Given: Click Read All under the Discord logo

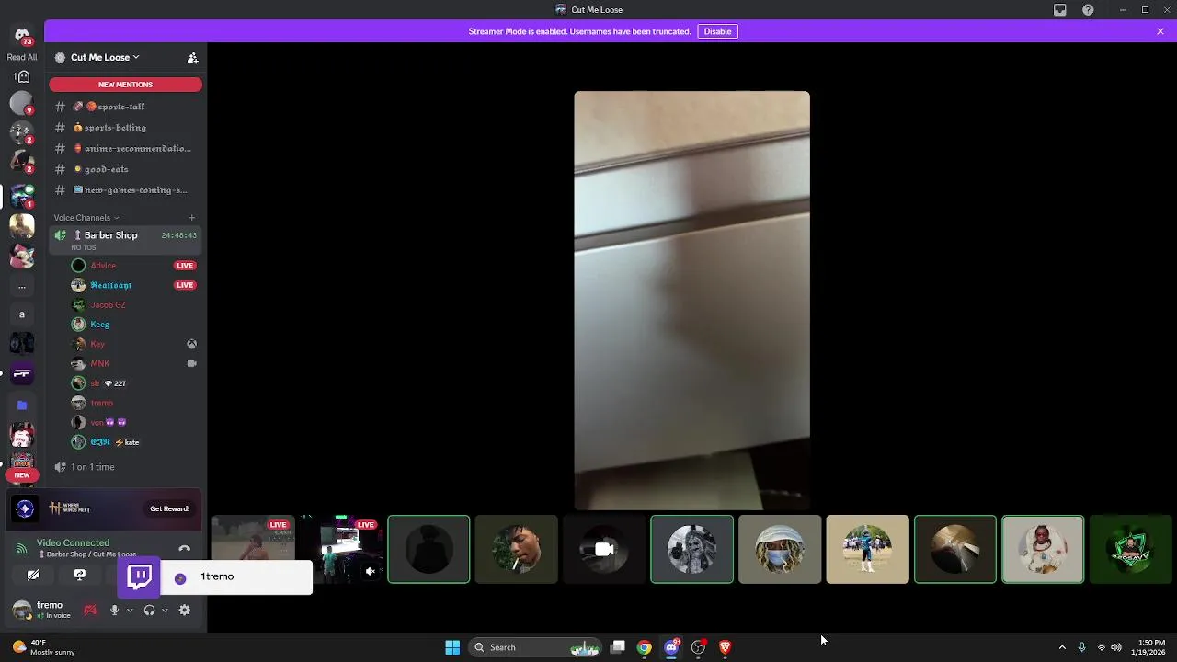Looking at the screenshot, I should (22, 57).
